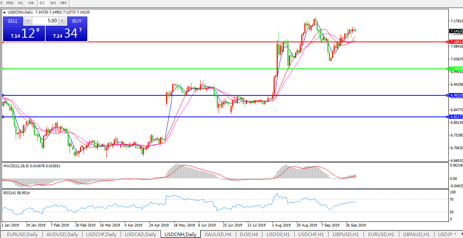Click the SELL button

pos(13,21)
